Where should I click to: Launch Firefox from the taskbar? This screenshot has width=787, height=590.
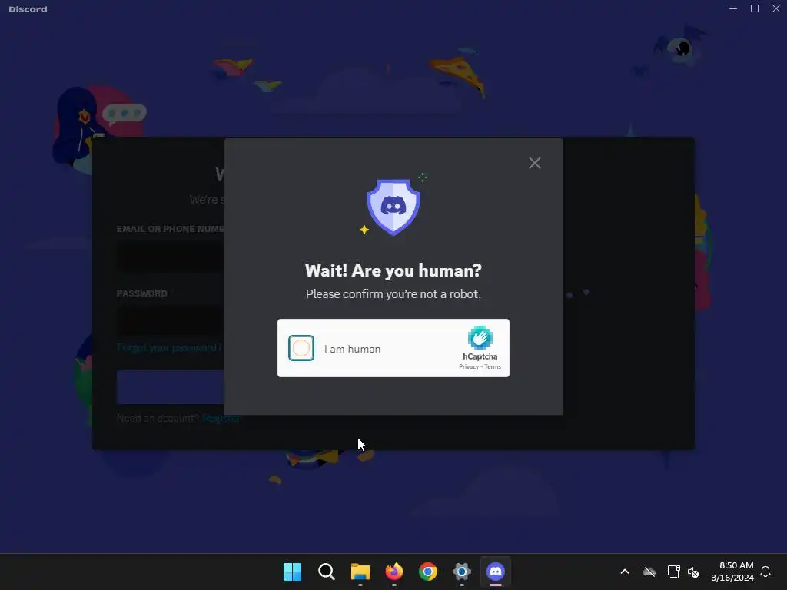pos(394,572)
